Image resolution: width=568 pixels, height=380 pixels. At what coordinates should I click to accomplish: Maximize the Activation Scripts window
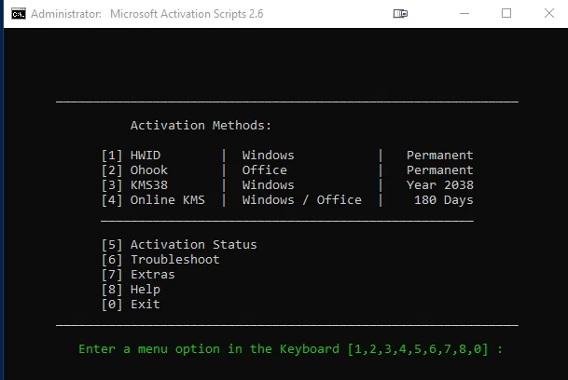point(506,13)
